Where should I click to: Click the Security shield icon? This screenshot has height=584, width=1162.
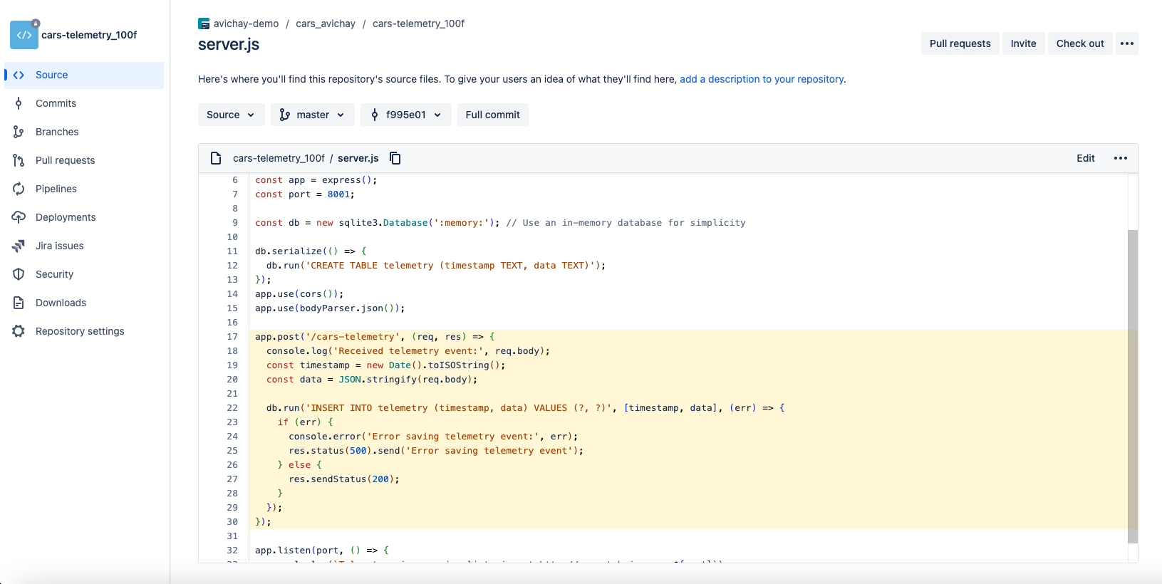[x=19, y=274]
